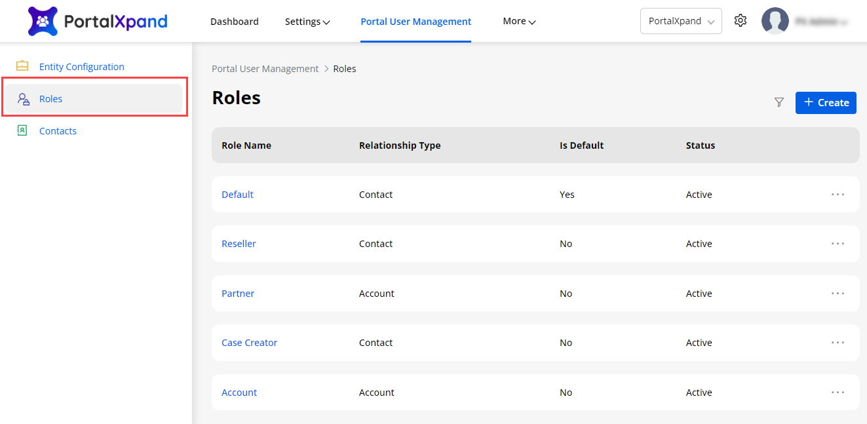
Task: Click the filter funnel icon
Action: 779,102
